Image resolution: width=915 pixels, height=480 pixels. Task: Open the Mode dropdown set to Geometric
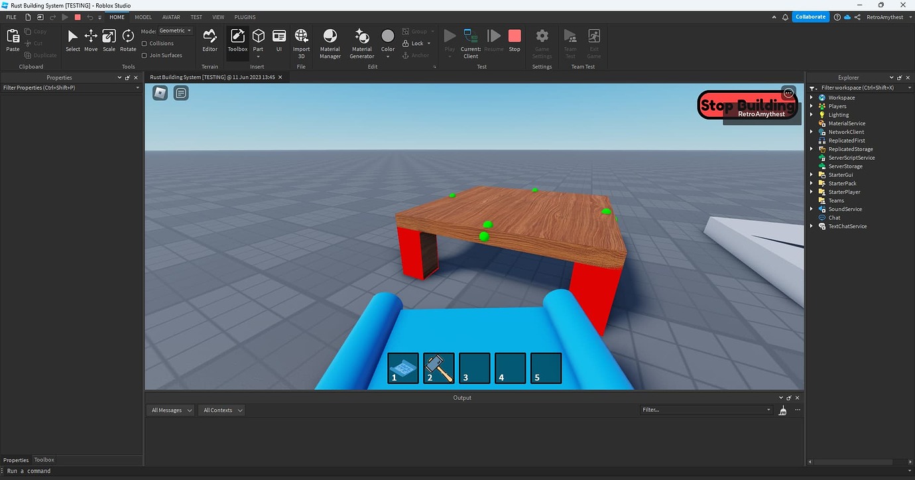click(175, 30)
